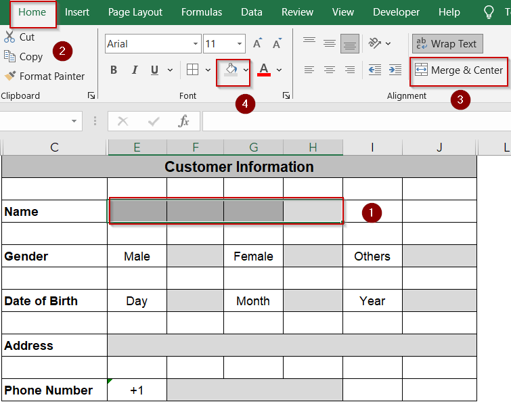
Task: Switch to the Data tab
Action: 252,12
